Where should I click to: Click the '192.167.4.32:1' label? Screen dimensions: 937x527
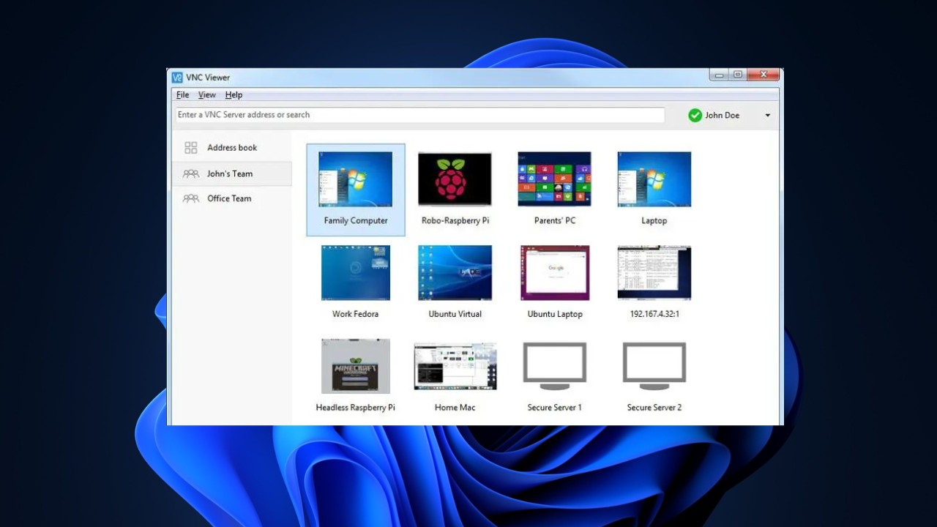tap(654, 314)
